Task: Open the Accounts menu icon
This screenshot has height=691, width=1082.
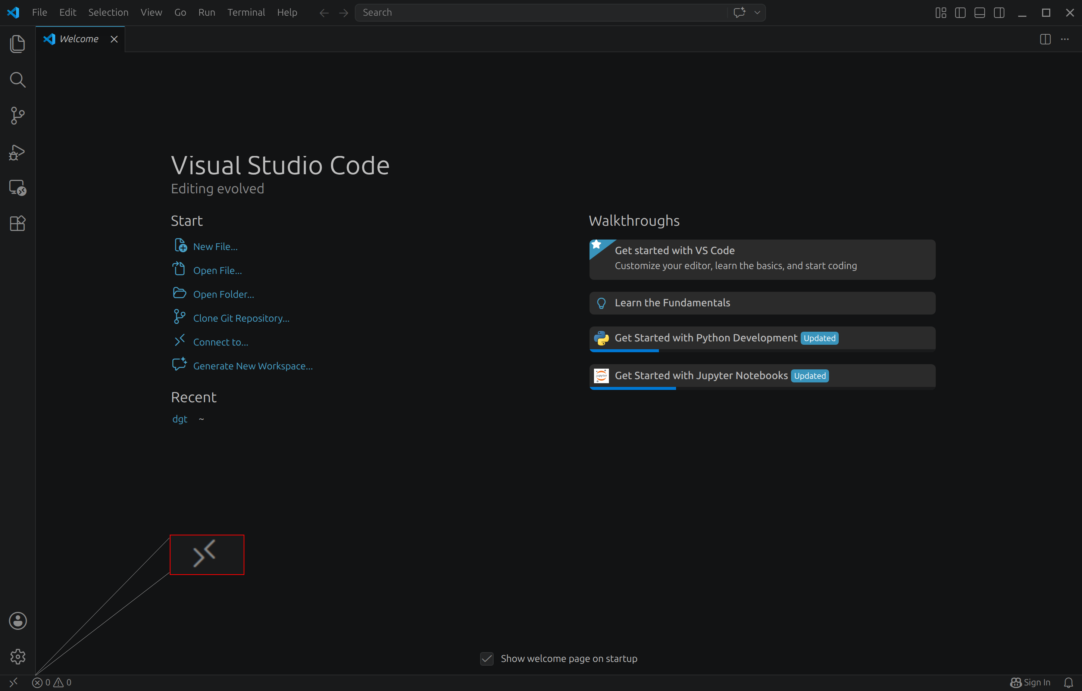Action: [x=18, y=620]
